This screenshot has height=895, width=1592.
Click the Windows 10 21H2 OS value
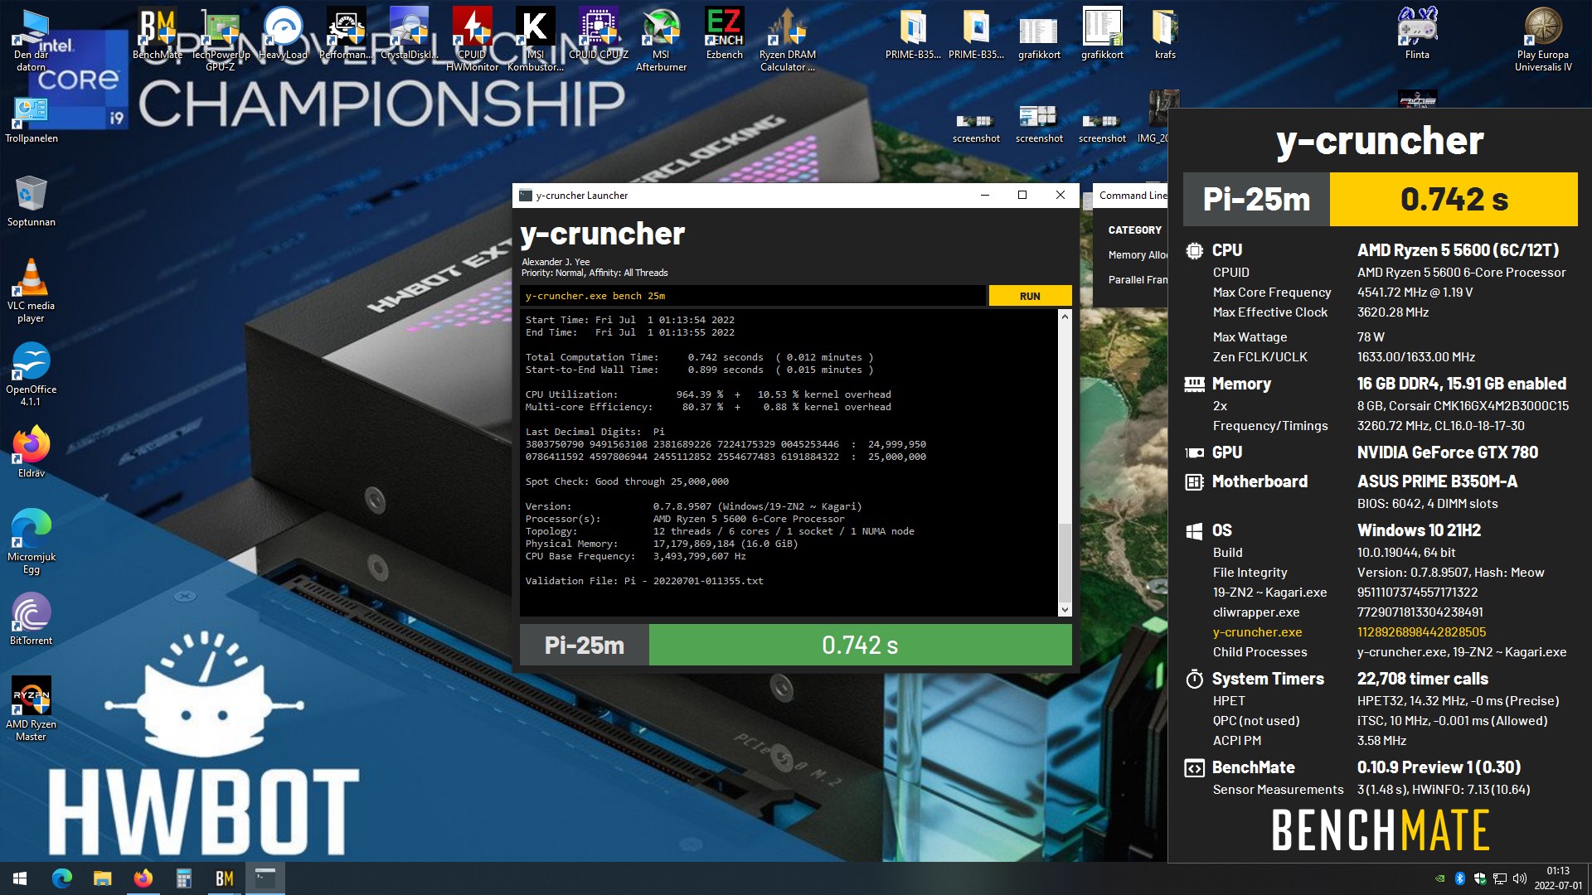tap(1419, 530)
